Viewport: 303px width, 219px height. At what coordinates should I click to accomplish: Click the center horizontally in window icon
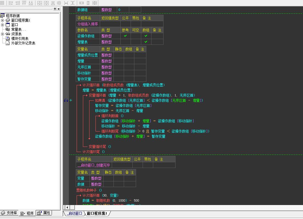pos(40,3)
